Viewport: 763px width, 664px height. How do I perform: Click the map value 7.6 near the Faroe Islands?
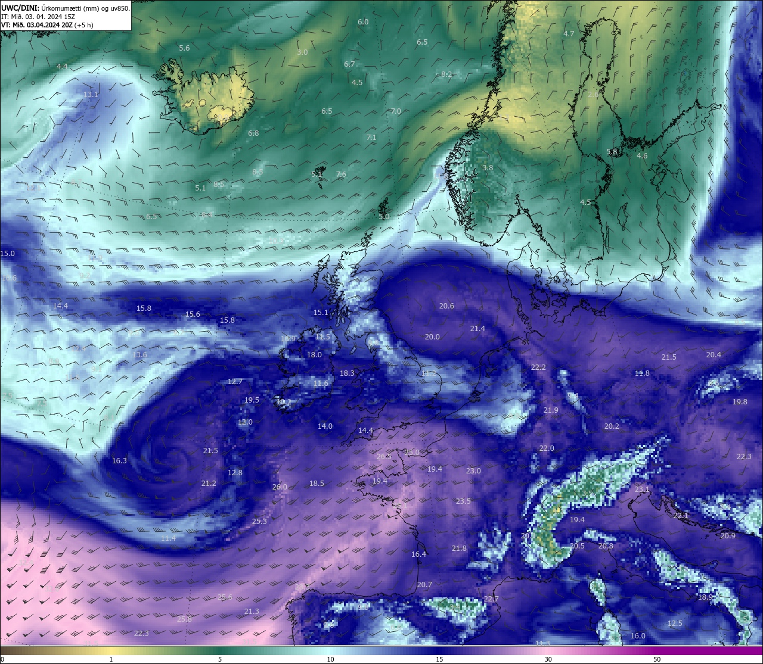pos(341,174)
